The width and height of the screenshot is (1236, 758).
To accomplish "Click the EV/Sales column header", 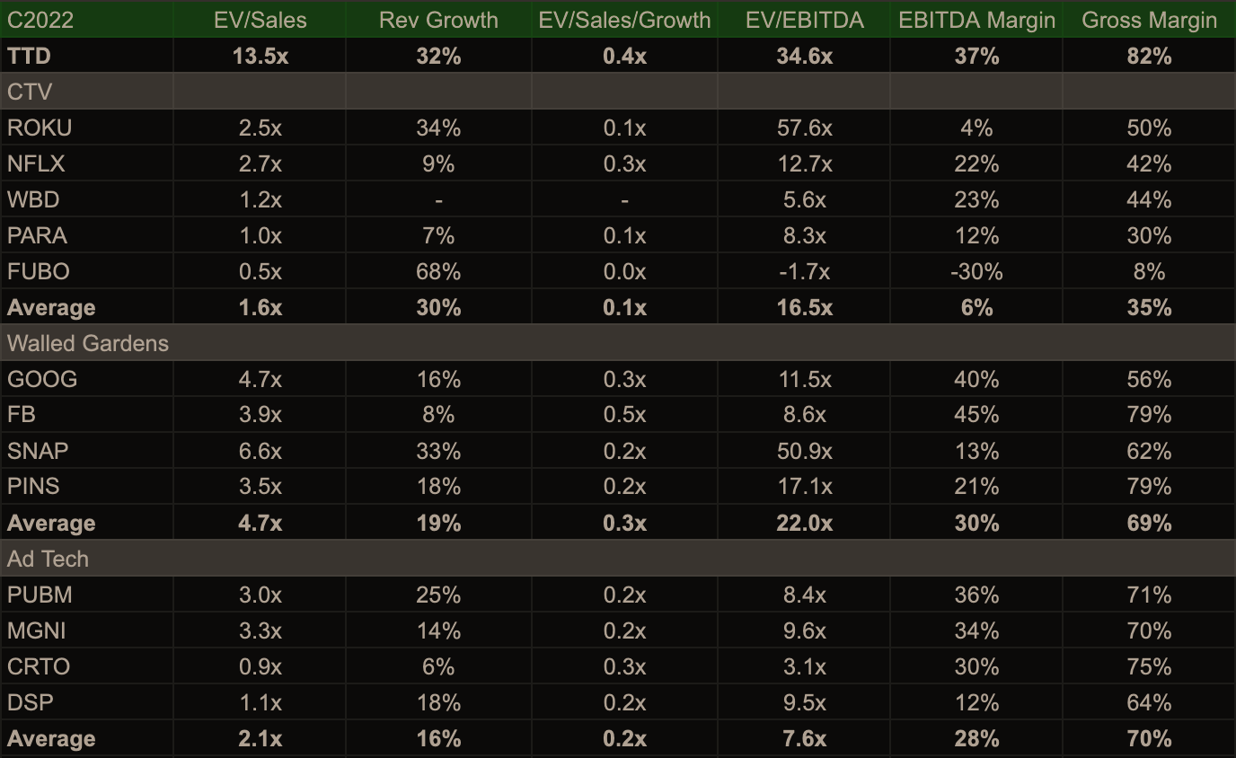I will 260,21.
